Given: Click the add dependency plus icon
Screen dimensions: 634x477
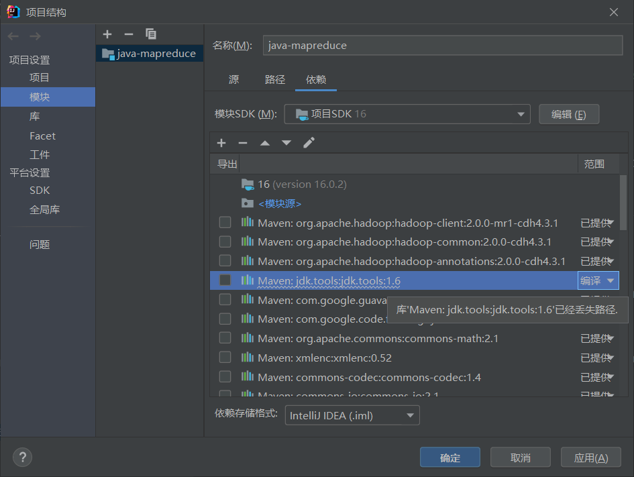Looking at the screenshot, I should pos(221,143).
